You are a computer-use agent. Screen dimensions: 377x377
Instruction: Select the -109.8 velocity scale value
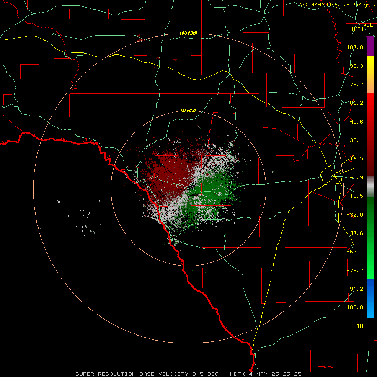[x=353, y=307]
